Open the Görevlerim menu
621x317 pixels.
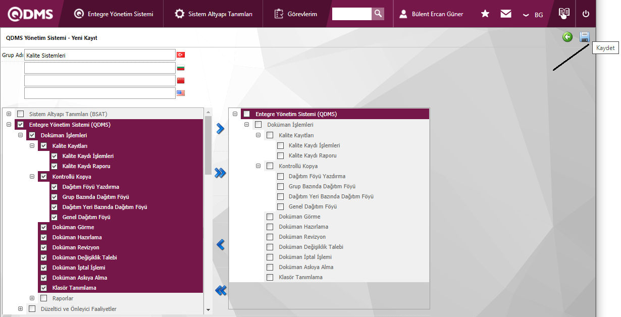coord(296,14)
